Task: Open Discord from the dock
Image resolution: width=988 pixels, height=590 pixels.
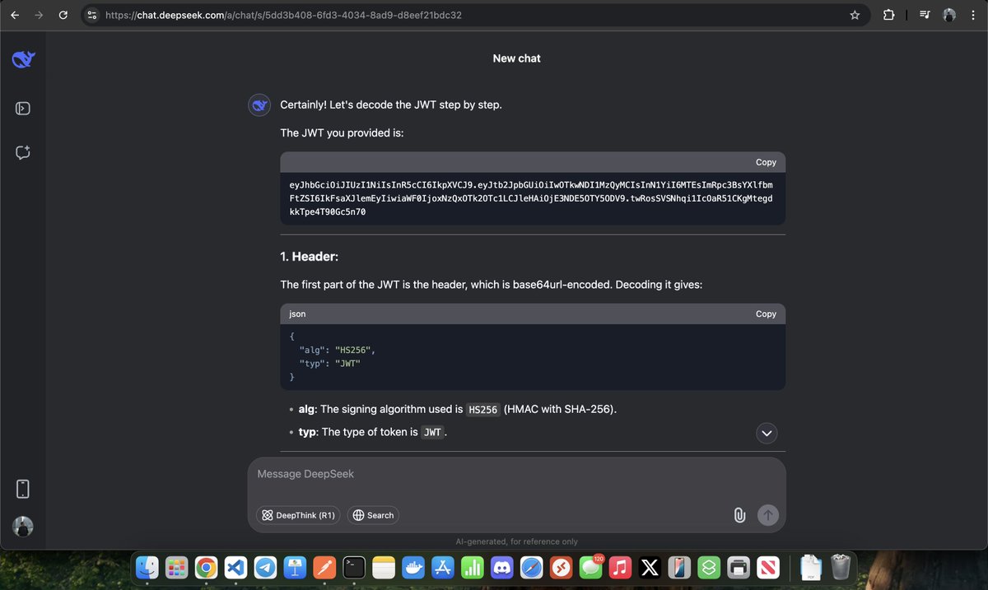Action: point(502,567)
